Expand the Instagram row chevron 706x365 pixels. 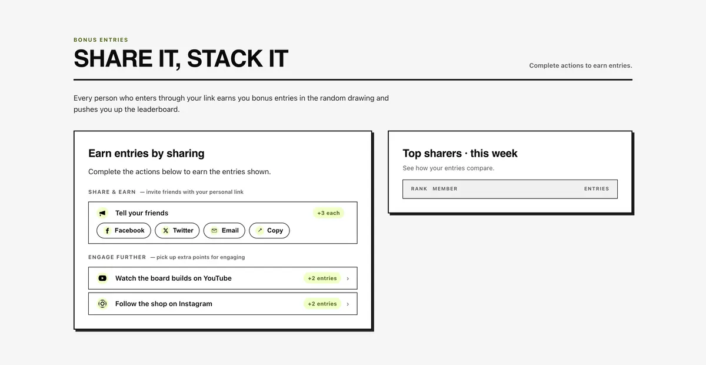348,304
